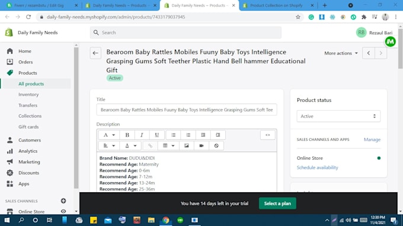Open Mail app from the taskbar
Viewport: 403px width, 226px height.
click(x=108, y=220)
